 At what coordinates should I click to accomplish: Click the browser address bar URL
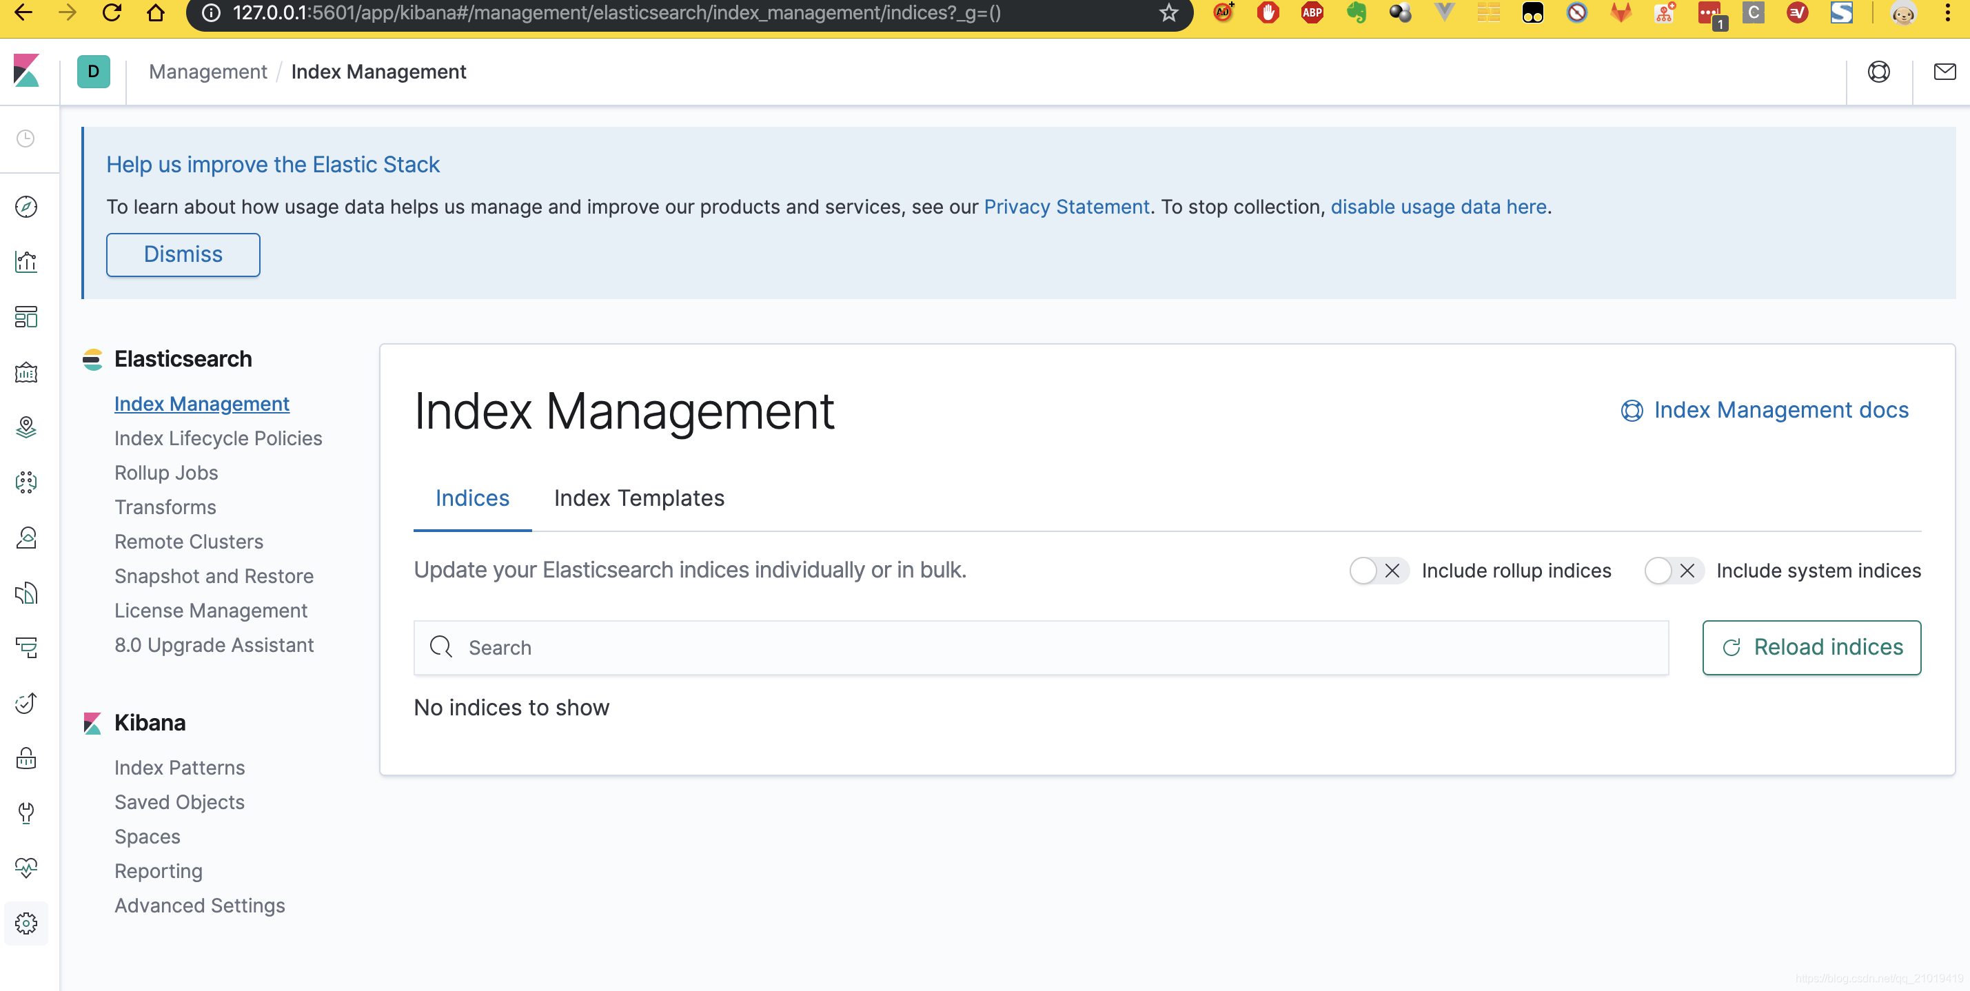click(616, 12)
